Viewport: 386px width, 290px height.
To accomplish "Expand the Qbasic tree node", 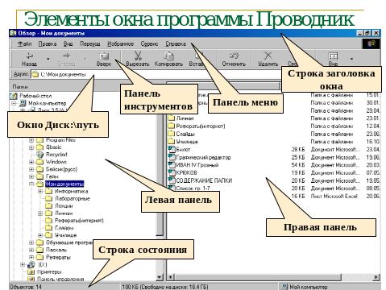I will pyautogui.click(x=31, y=147).
